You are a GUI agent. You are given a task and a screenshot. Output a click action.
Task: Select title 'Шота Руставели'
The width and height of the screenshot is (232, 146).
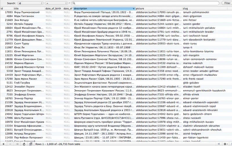[x=24, y=118]
